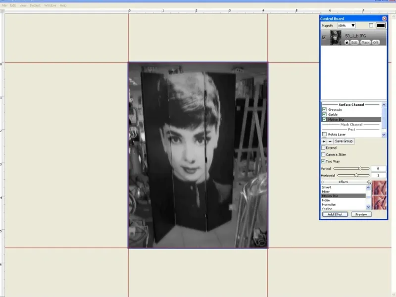Click the Preview button
Screen dimensions: 396x297
click(361, 214)
